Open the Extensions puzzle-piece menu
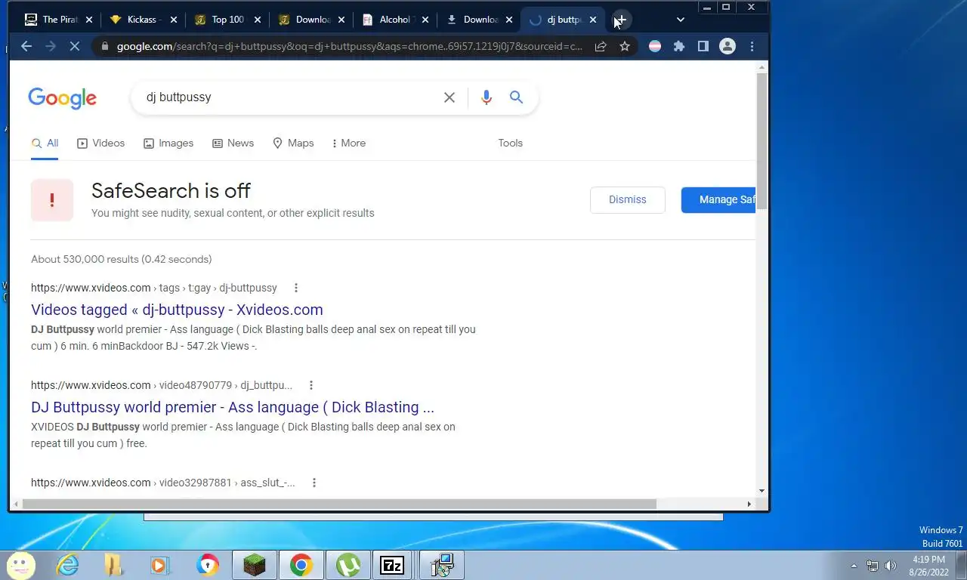 click(679, 46)
